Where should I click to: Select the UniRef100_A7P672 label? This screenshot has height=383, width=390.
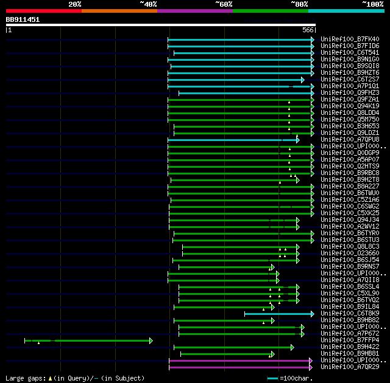350,334
